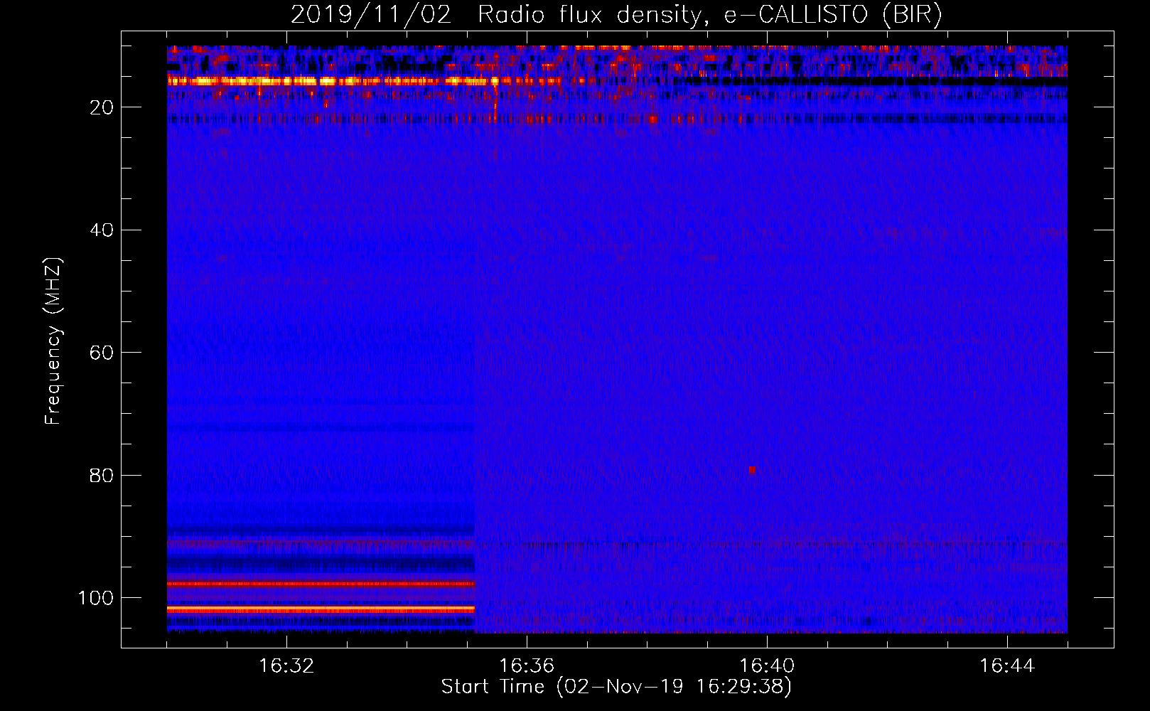
Task: Click the 16:36 time tick label
Action: [527, 666]
